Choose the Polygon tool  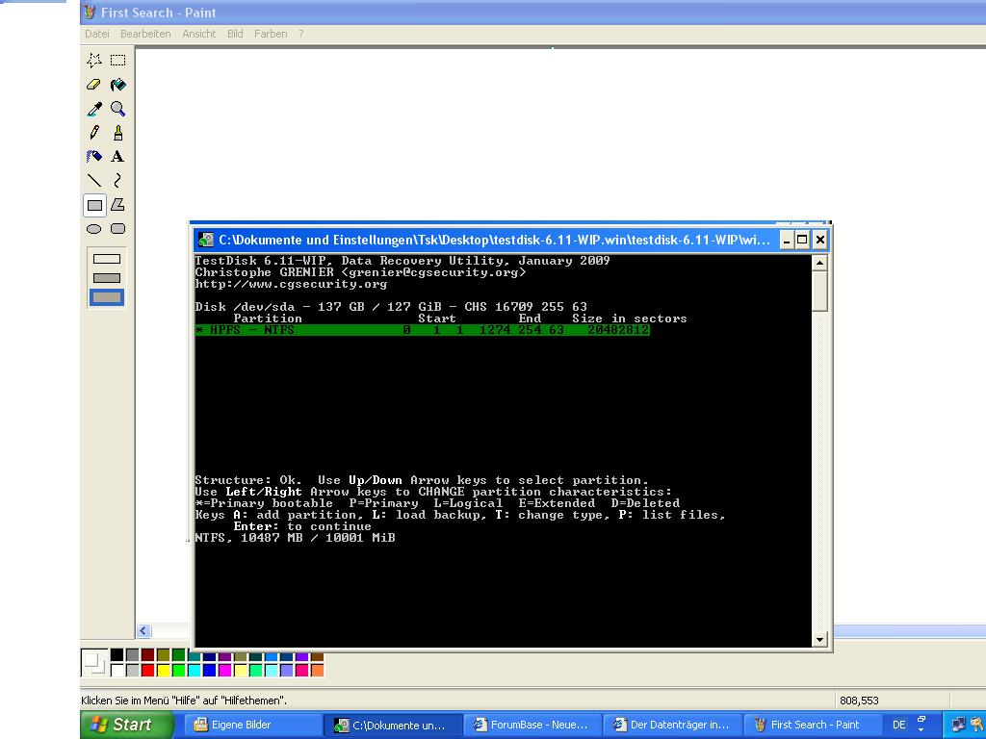[117, 205]
